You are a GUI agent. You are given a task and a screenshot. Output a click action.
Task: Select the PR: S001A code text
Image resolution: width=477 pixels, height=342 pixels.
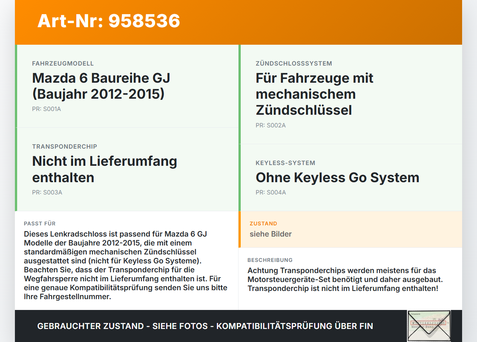tap(47, 109)
